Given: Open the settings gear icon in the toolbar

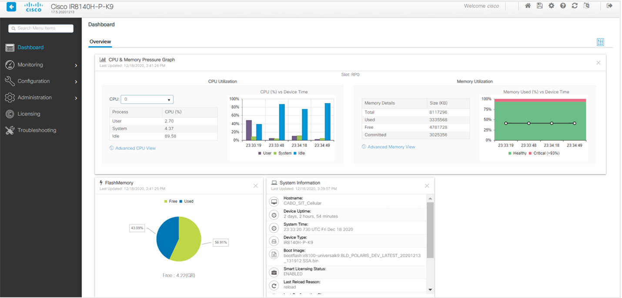Looking at the screenshot, I should (551, 6).
